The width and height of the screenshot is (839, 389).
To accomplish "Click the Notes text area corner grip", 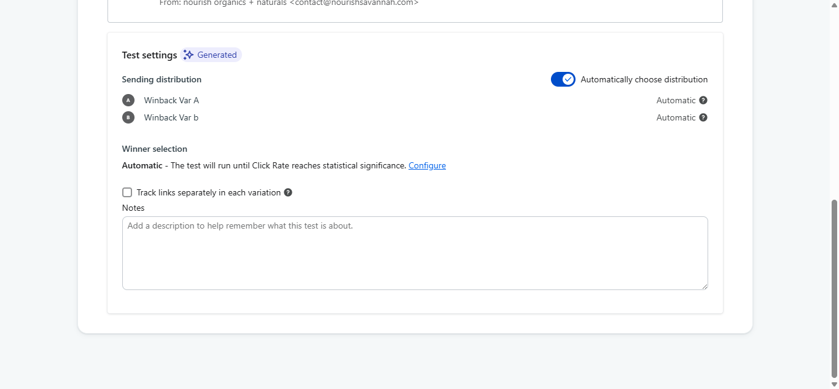I will click(704, 286).
